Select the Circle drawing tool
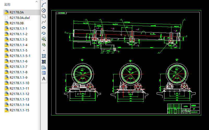 coord(44,10)
